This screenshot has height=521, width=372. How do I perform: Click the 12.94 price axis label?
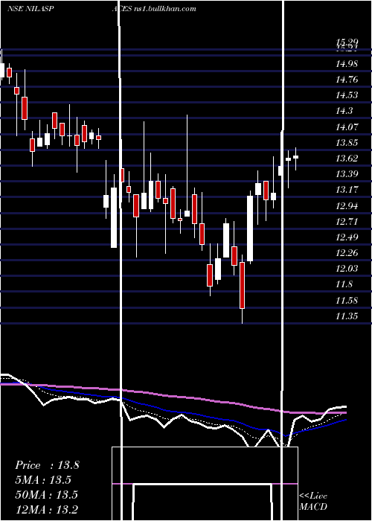[347, 206]
